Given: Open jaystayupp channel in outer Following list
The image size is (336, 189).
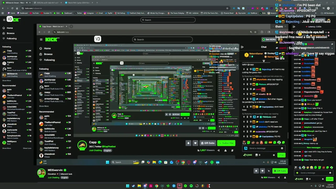Looking at the screenshot, I should click(17, 57).
